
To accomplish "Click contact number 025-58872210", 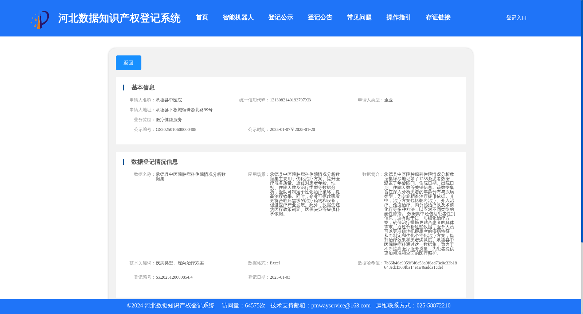I will tap(433, 306).
